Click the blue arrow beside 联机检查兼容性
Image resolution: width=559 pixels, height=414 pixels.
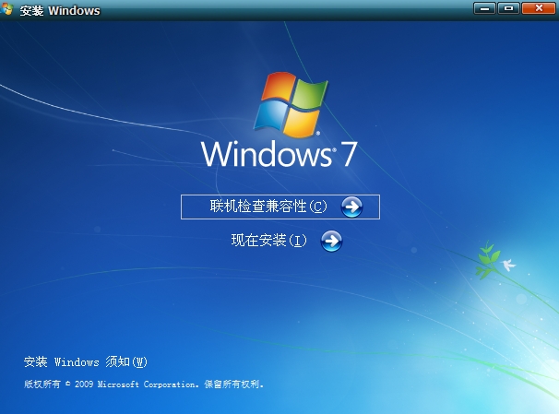coord(351,207)
